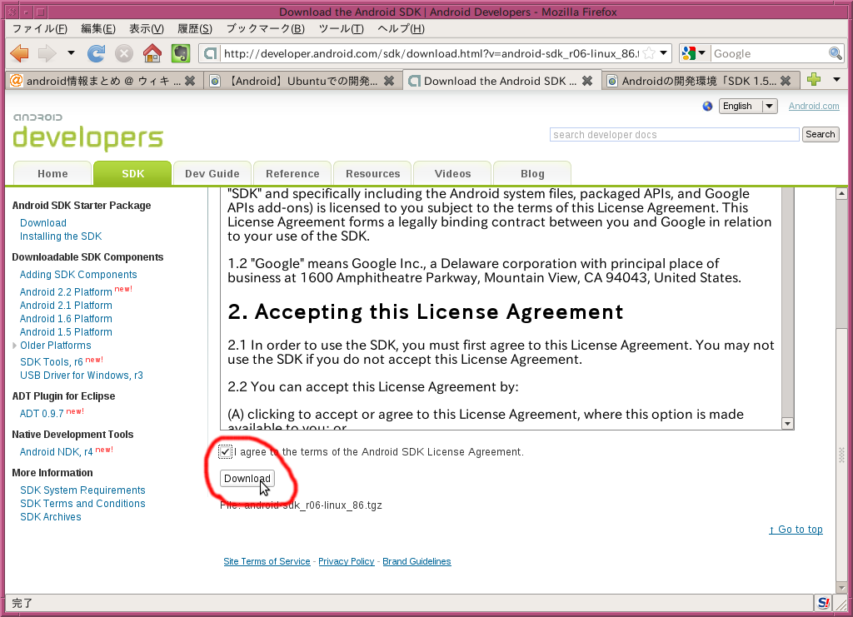Open the English language dropdown
Viewport: 853px width, 617px height.
(748, 106)
